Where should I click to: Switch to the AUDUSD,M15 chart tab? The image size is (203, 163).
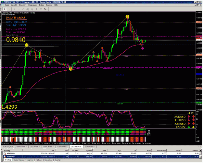pos(62,147)
